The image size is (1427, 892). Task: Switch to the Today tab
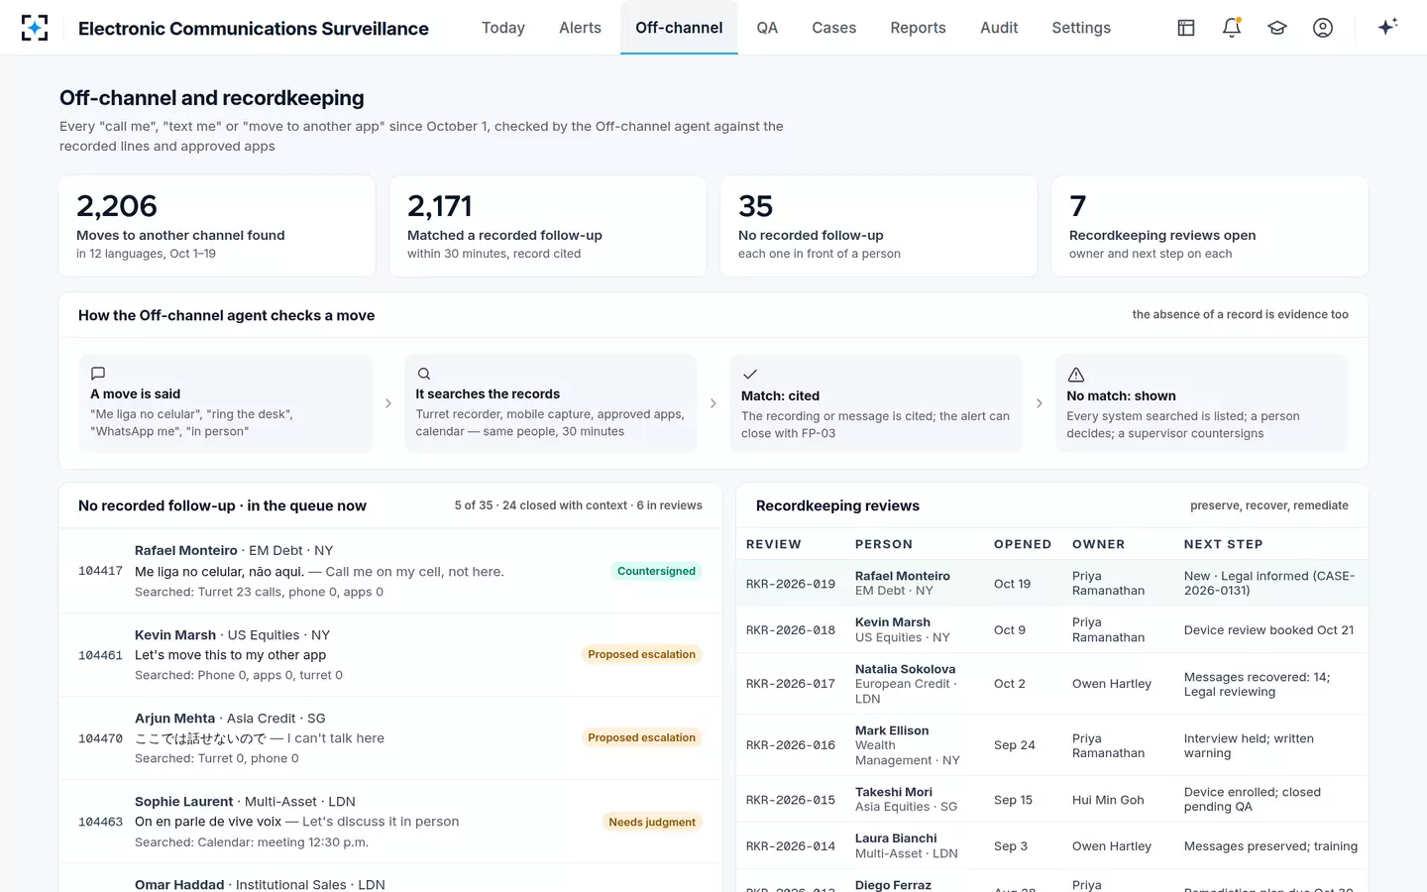(x=503, y=28)
